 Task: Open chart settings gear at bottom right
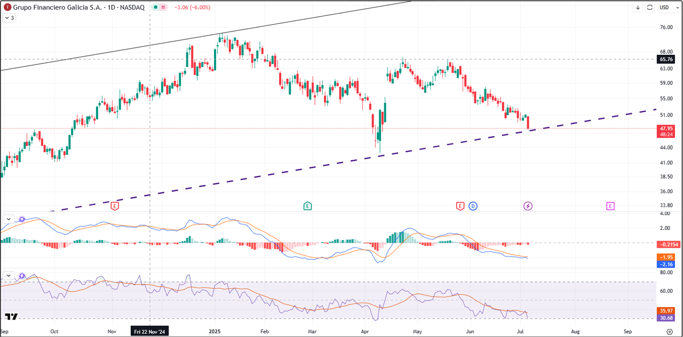tap(669, 331)
